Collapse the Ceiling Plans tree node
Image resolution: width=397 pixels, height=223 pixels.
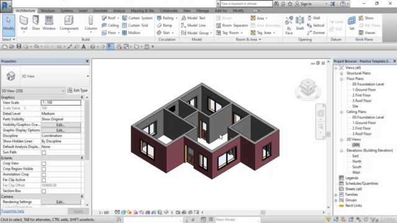click(341, 112)
